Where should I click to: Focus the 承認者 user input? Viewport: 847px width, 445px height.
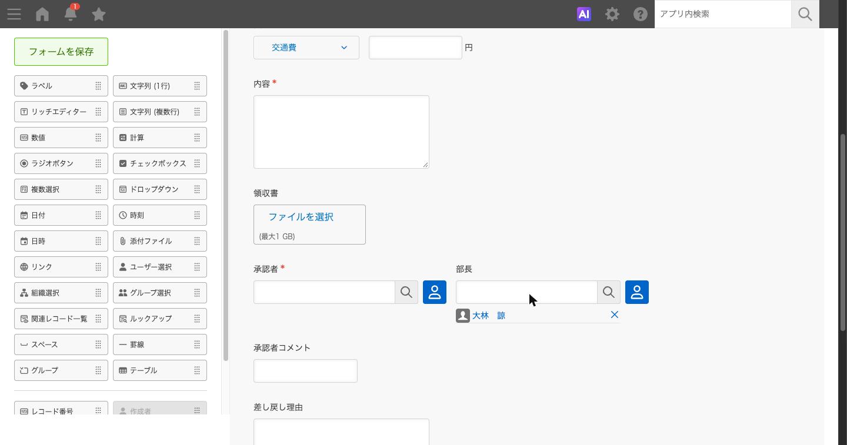[324, 292]
